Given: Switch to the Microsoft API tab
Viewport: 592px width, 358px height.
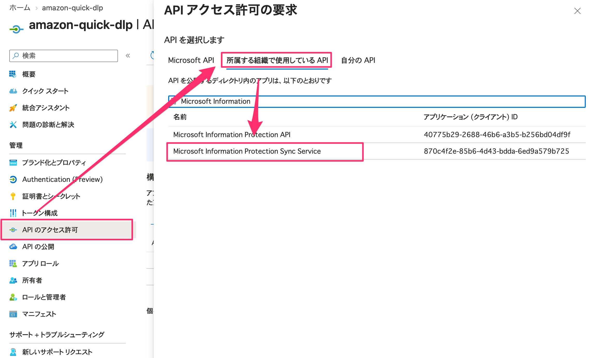Looking at the screenshot, I should [x=191, y=60].
